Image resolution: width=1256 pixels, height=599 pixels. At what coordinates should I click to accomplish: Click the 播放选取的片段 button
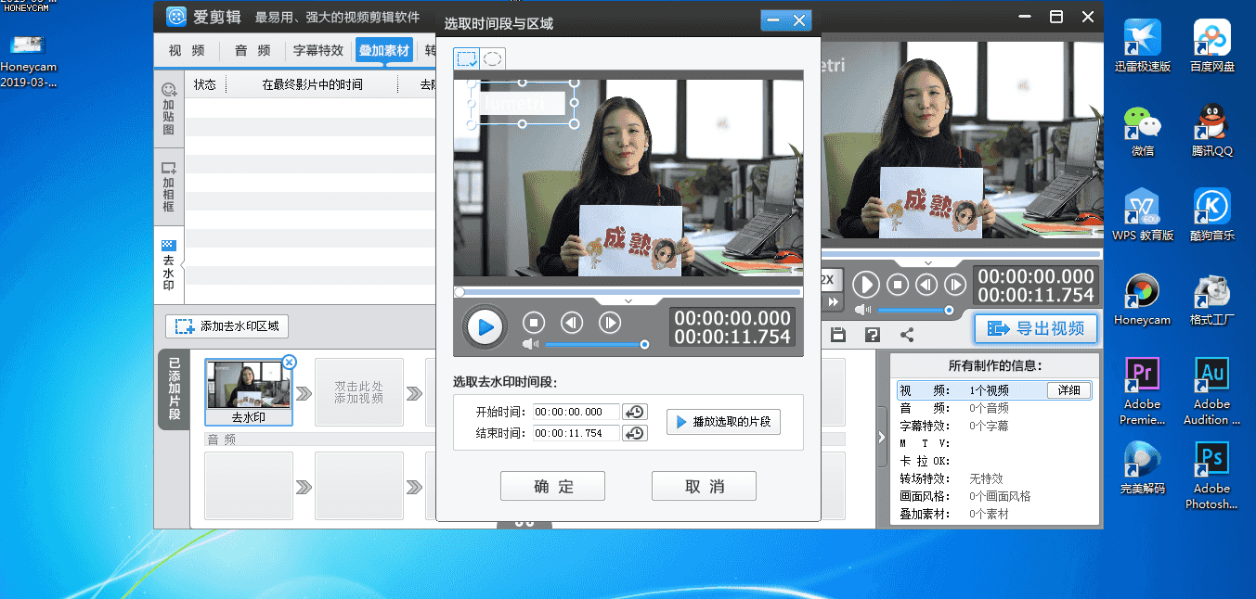pyautogui.click(x=724, y=422)
